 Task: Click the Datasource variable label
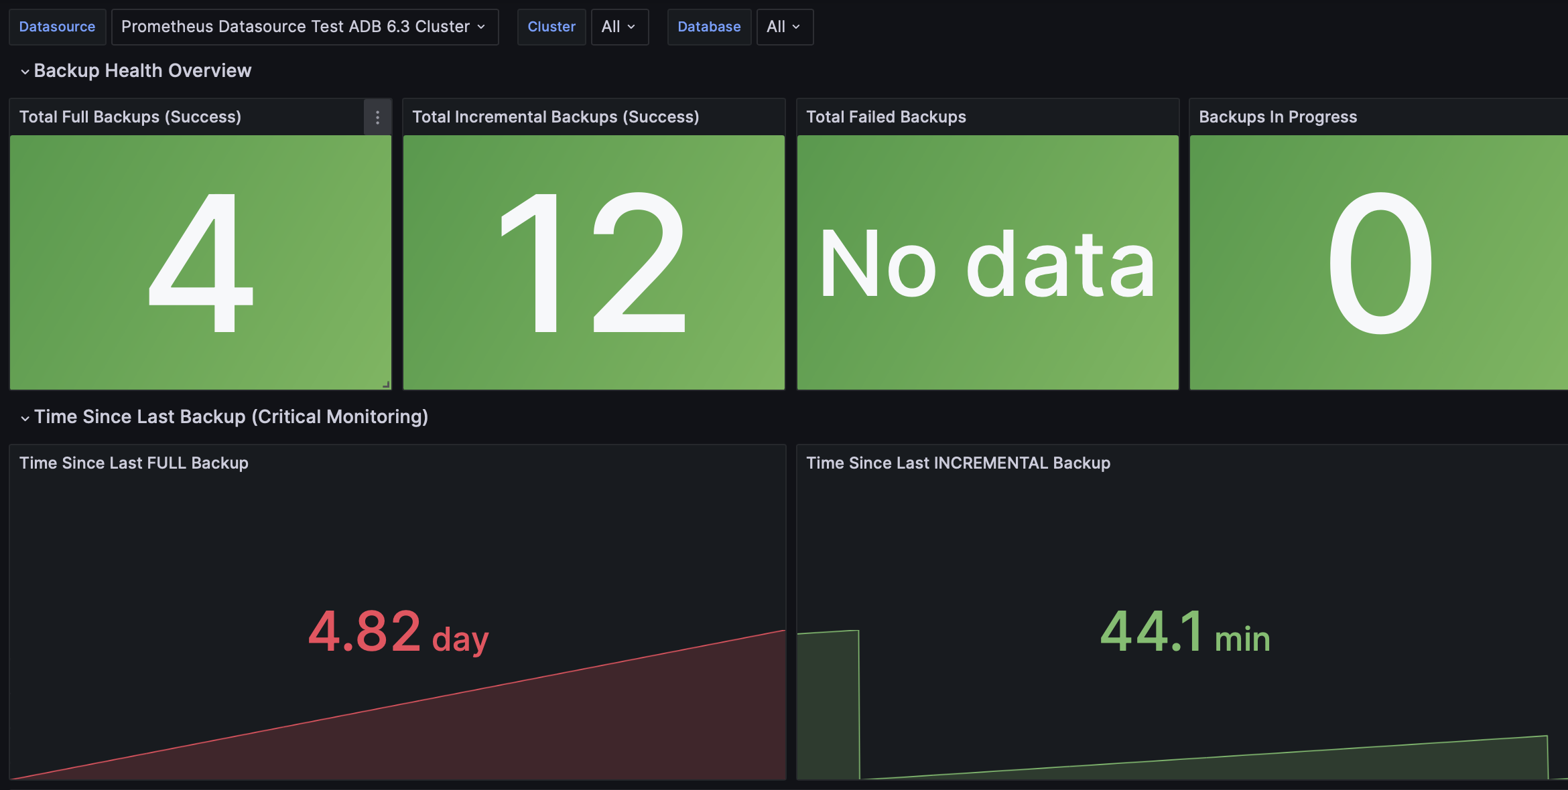(x=57, y=27)
